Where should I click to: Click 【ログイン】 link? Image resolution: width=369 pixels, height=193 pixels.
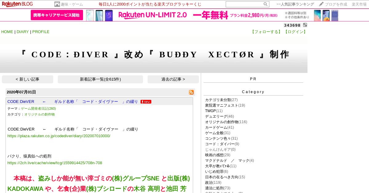coord(295,32)
